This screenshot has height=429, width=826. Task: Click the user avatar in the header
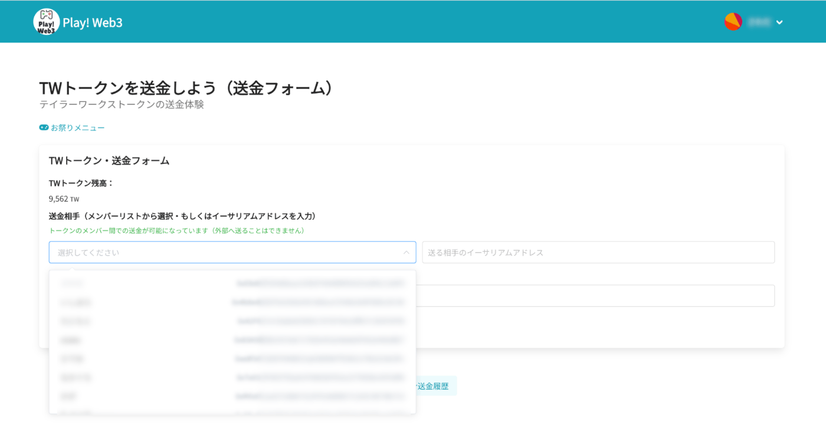coord(733,22)
